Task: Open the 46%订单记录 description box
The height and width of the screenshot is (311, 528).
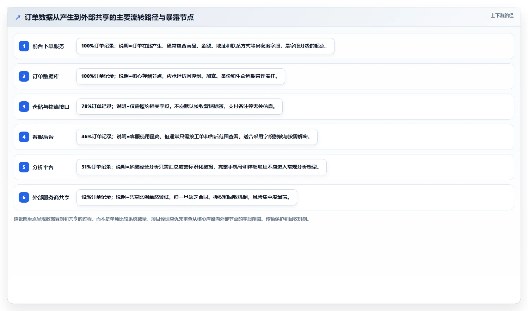Action: 197,137
